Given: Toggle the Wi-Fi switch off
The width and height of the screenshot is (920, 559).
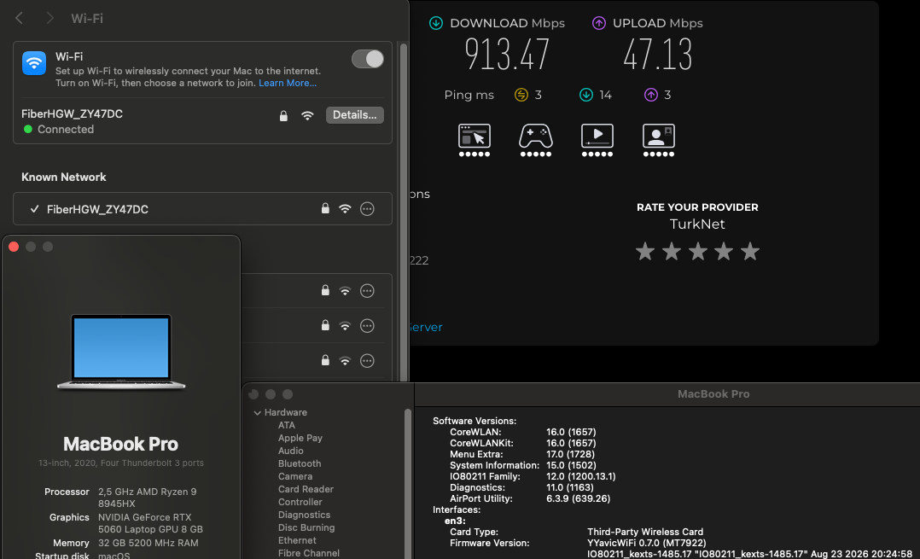Looking at the screenshot, I should 367,59.
